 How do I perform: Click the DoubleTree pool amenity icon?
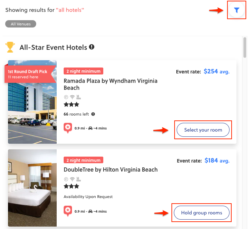point(79,179)
